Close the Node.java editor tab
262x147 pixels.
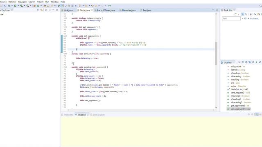pos(92,10)
